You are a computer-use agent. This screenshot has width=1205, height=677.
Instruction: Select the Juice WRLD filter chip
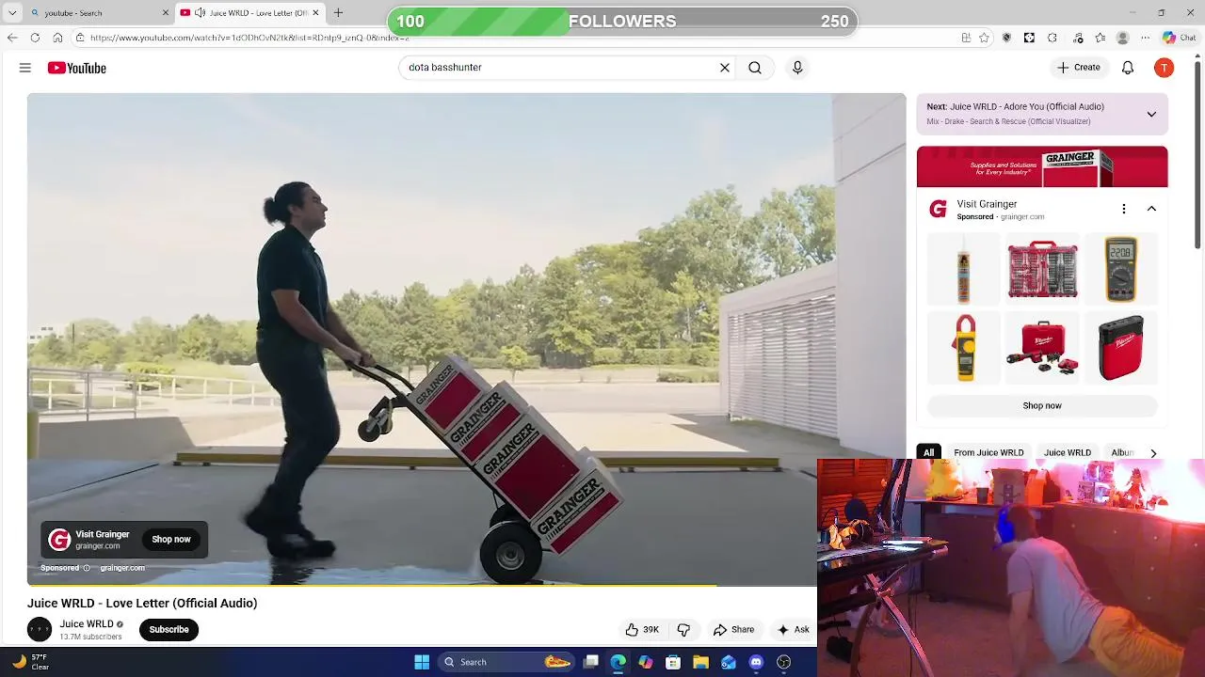[1067, 452]
